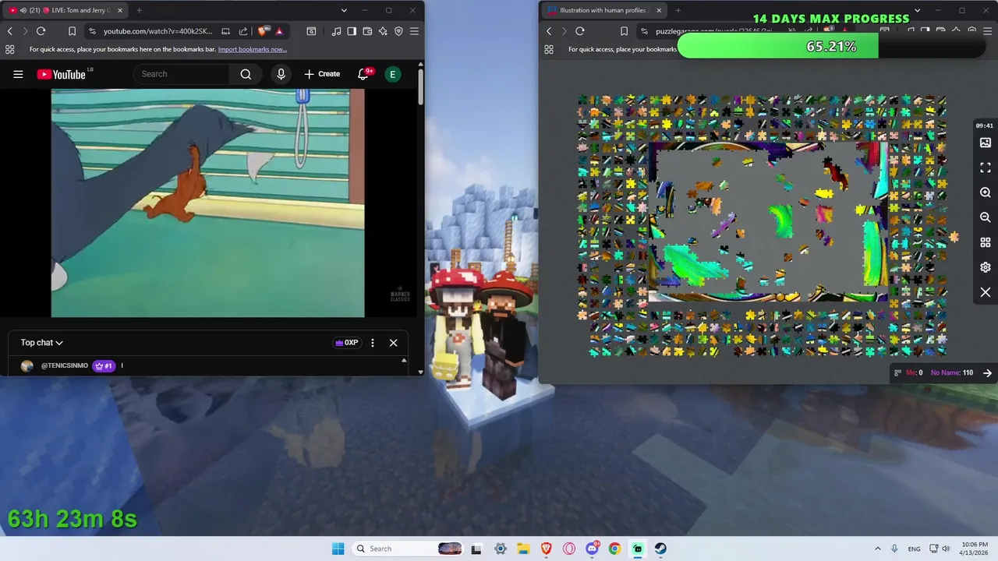The width and height of the screenshot is (998, 561).
Task: Open puzzle settings gear
Action: click(x=986, y=267)
